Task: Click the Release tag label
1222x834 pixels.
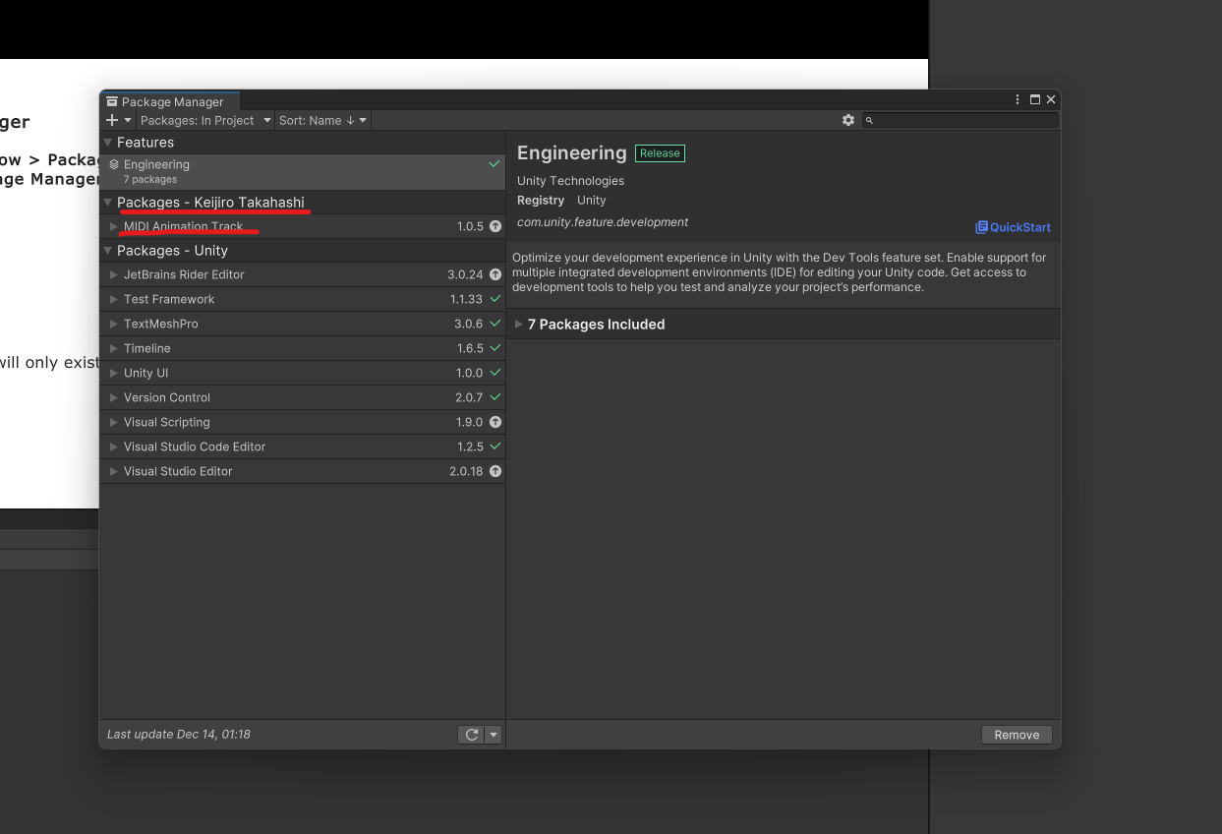Action: [x=660, y=153]
